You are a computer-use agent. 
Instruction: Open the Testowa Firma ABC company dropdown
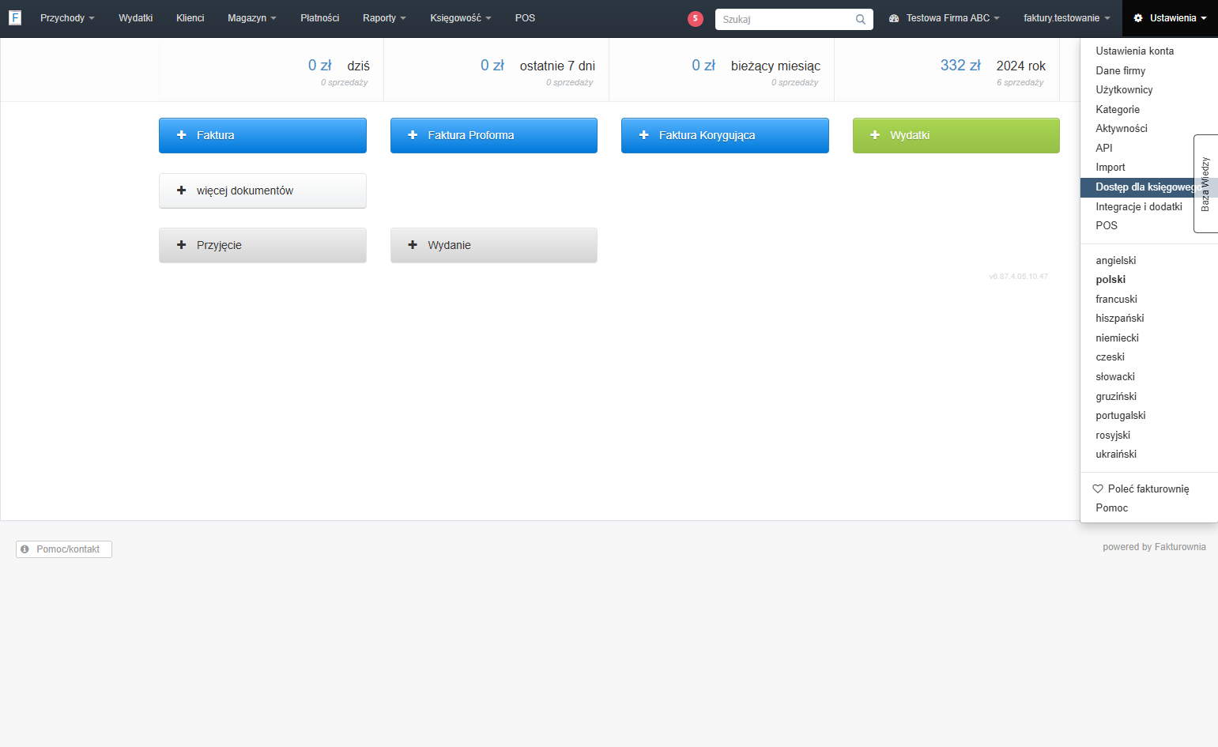944,18
